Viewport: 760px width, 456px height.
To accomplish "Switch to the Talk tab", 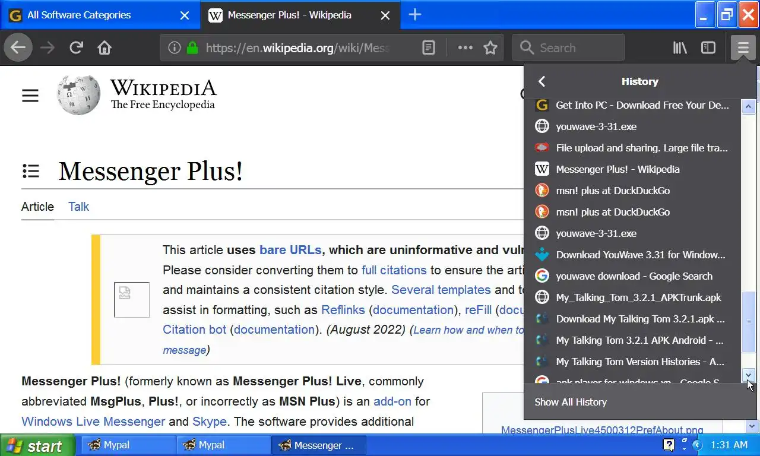I will 78,207.
